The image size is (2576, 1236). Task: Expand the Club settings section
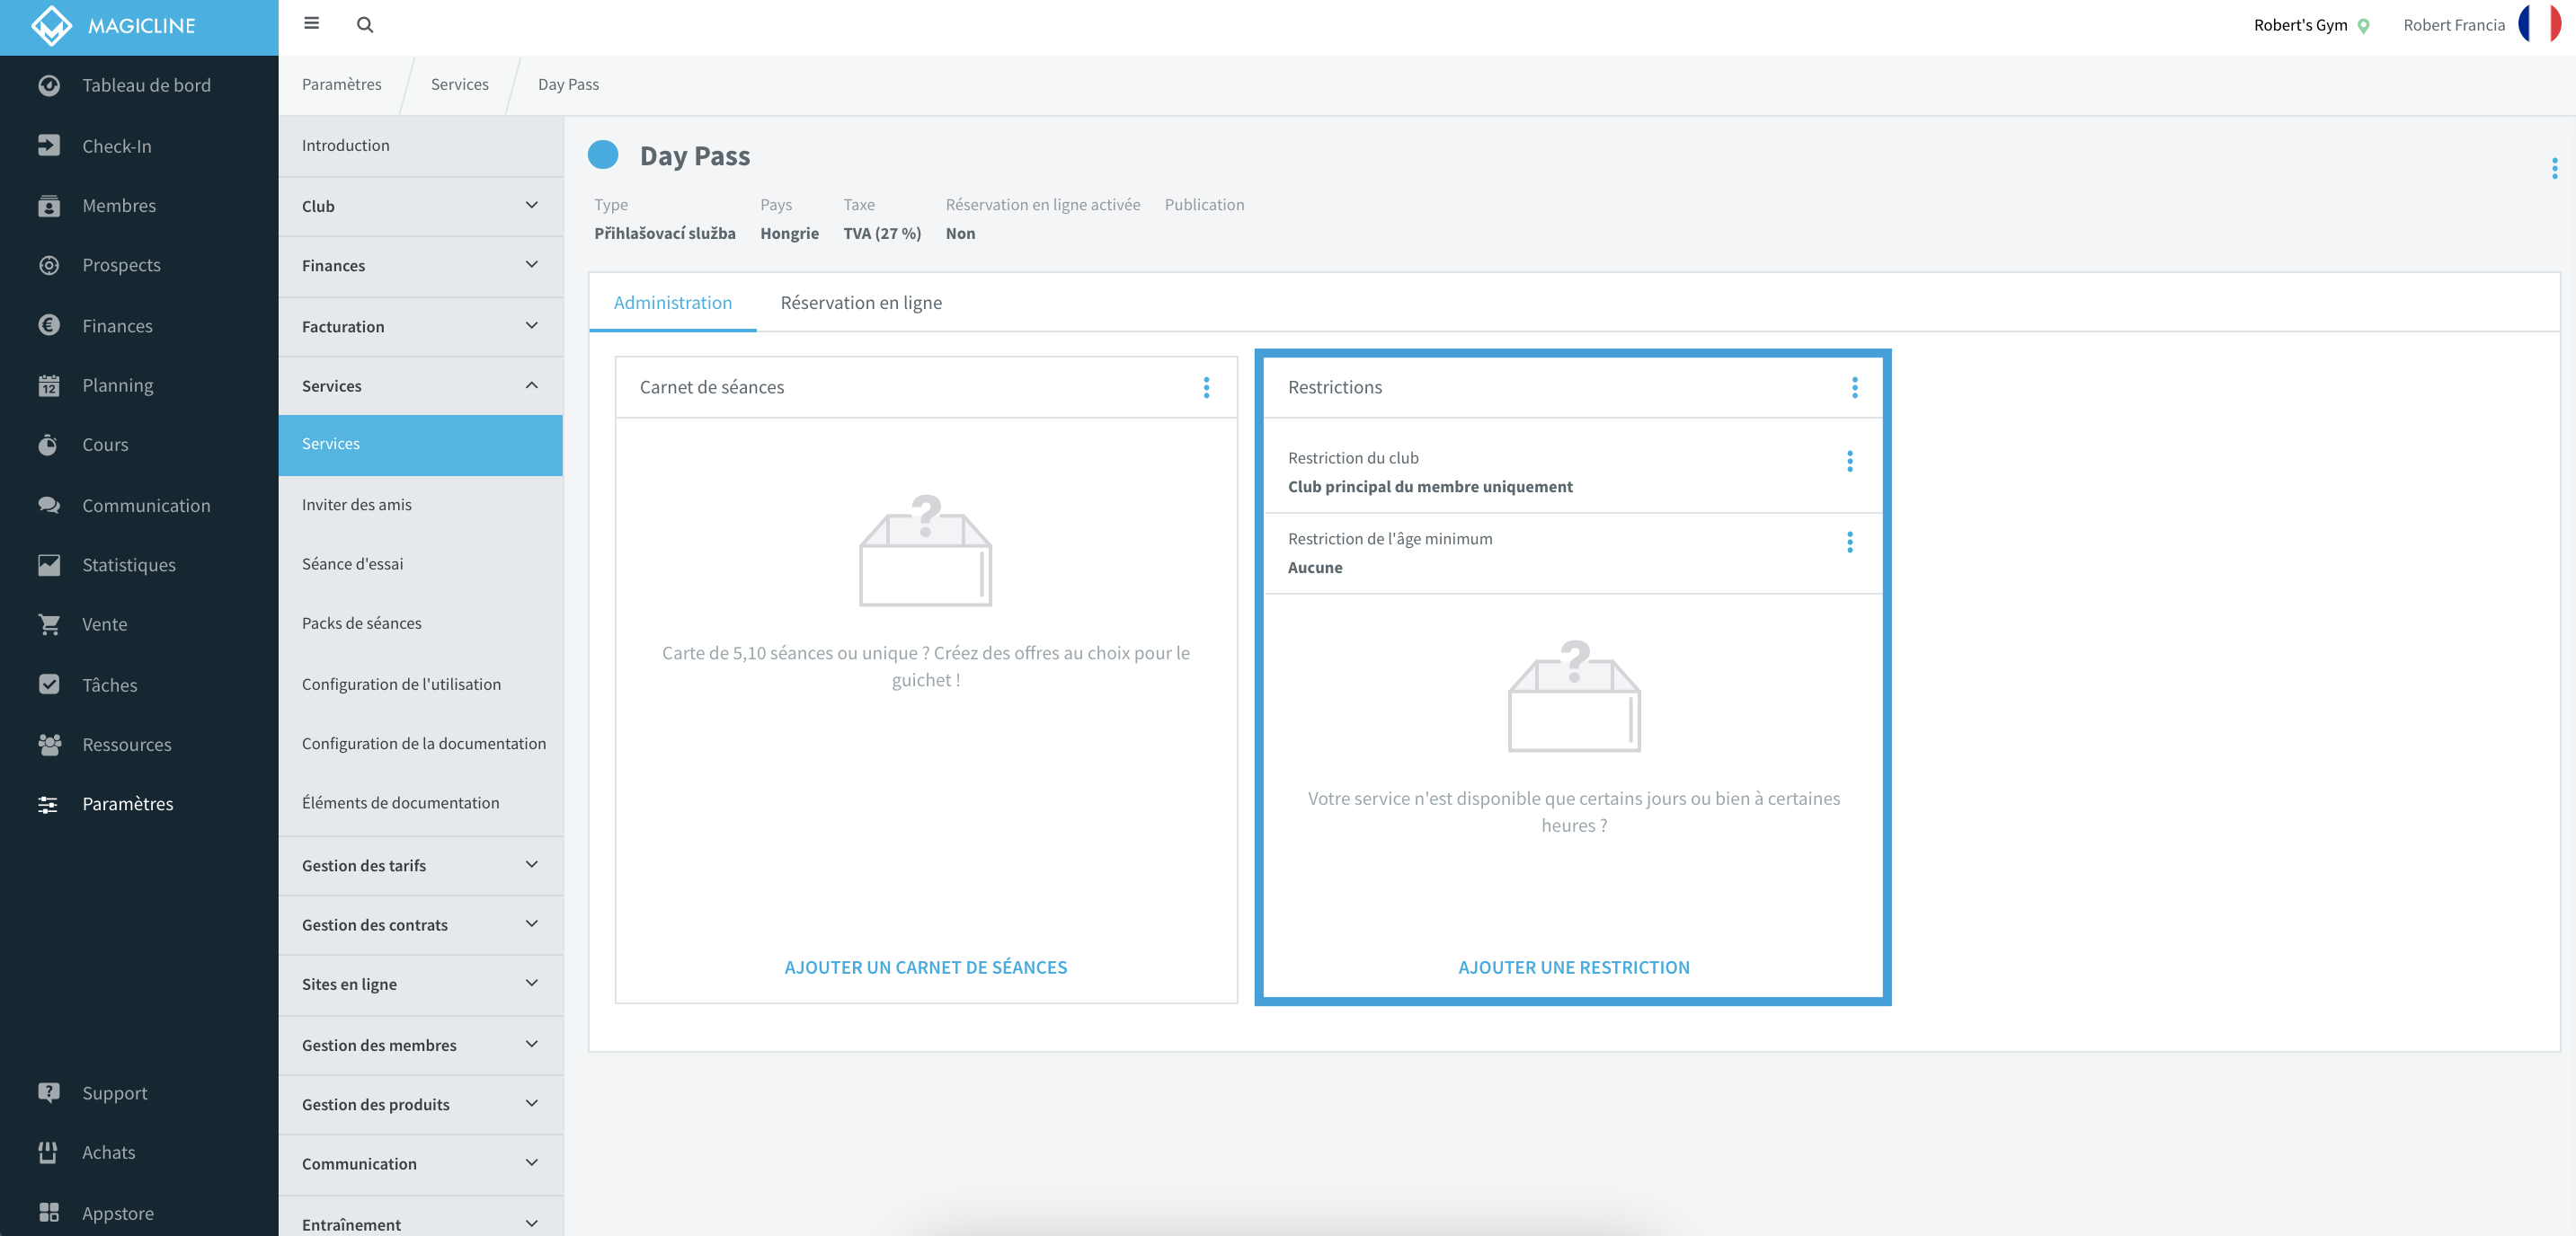tap(420, 206)
